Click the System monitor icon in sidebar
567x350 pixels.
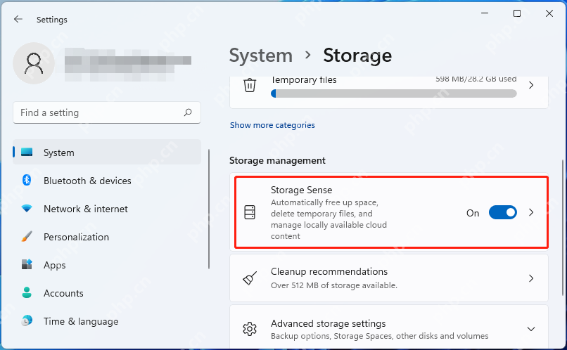coord(27,152)
